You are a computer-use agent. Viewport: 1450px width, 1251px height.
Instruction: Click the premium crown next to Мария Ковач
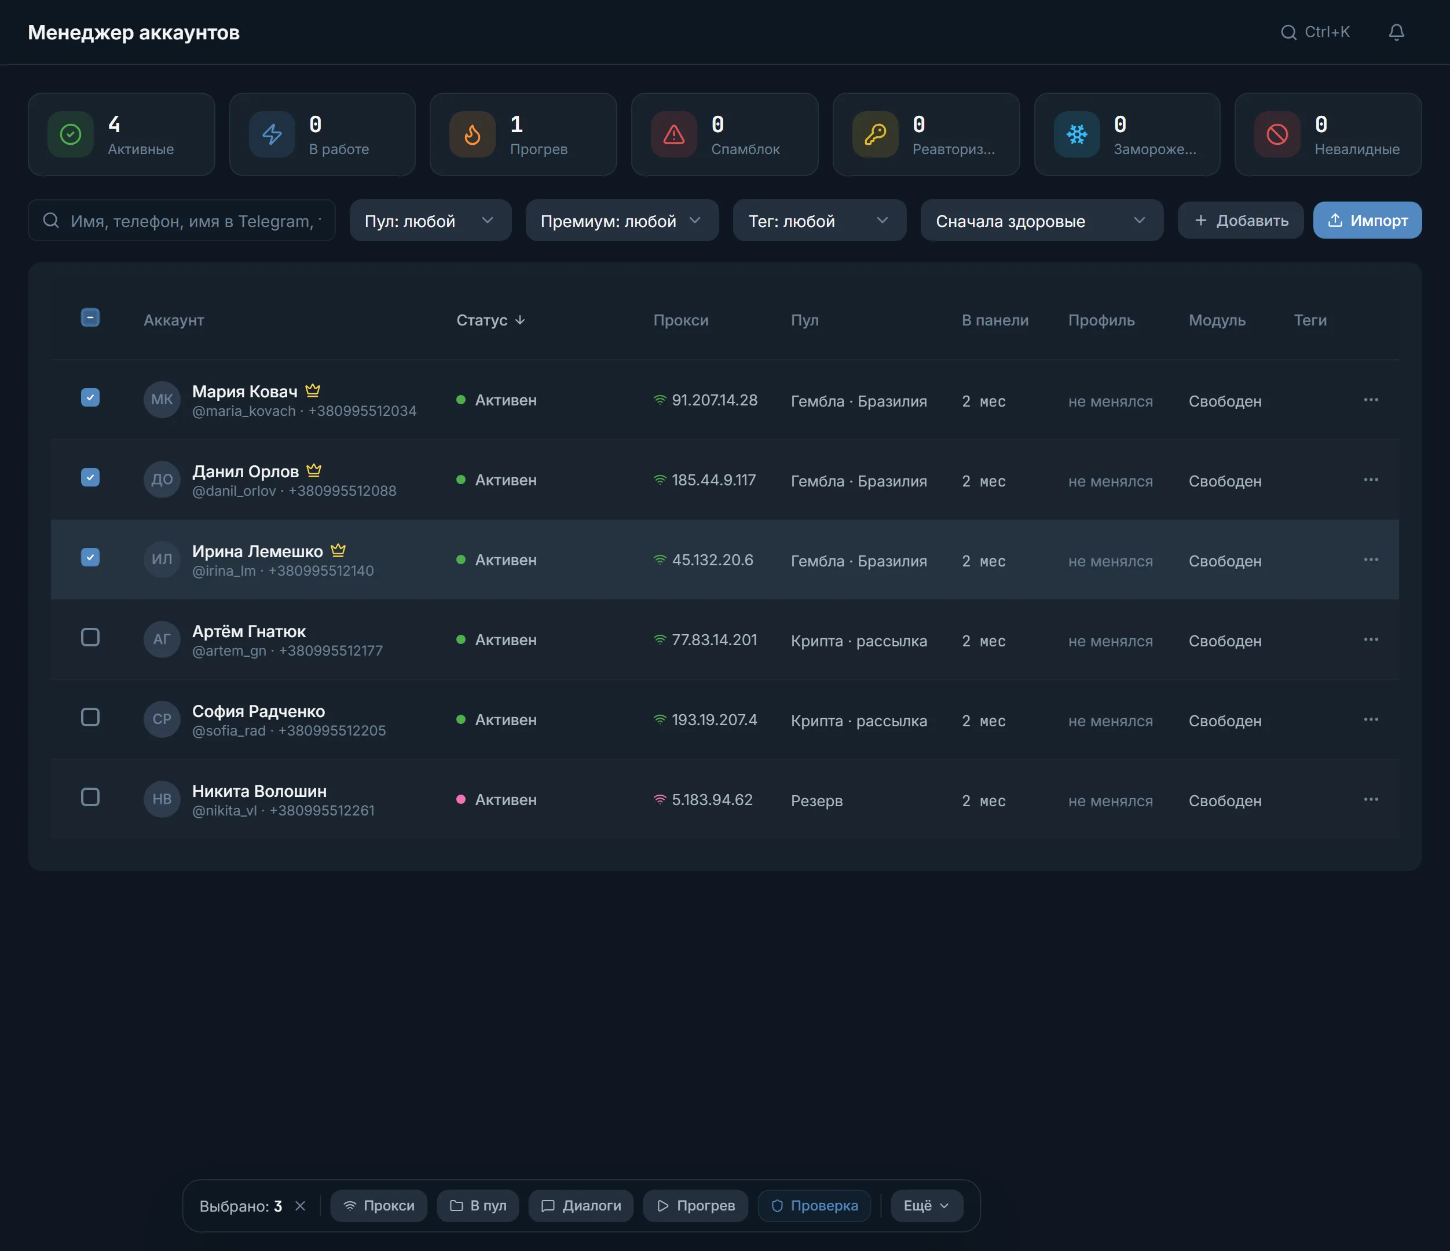[313, 390]
